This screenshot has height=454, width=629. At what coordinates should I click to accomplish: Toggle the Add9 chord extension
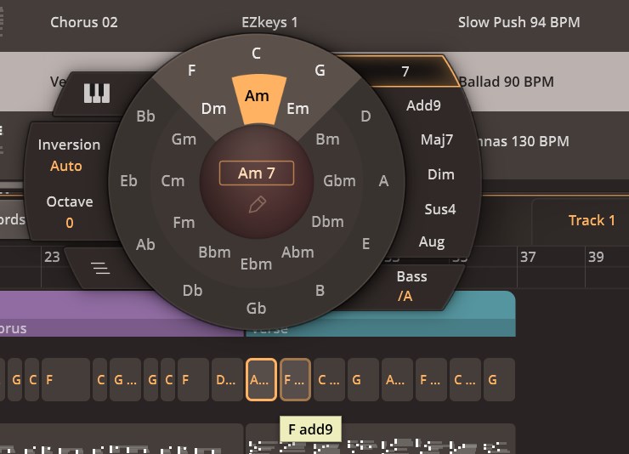pyautogui.click(x=423, y=105)
